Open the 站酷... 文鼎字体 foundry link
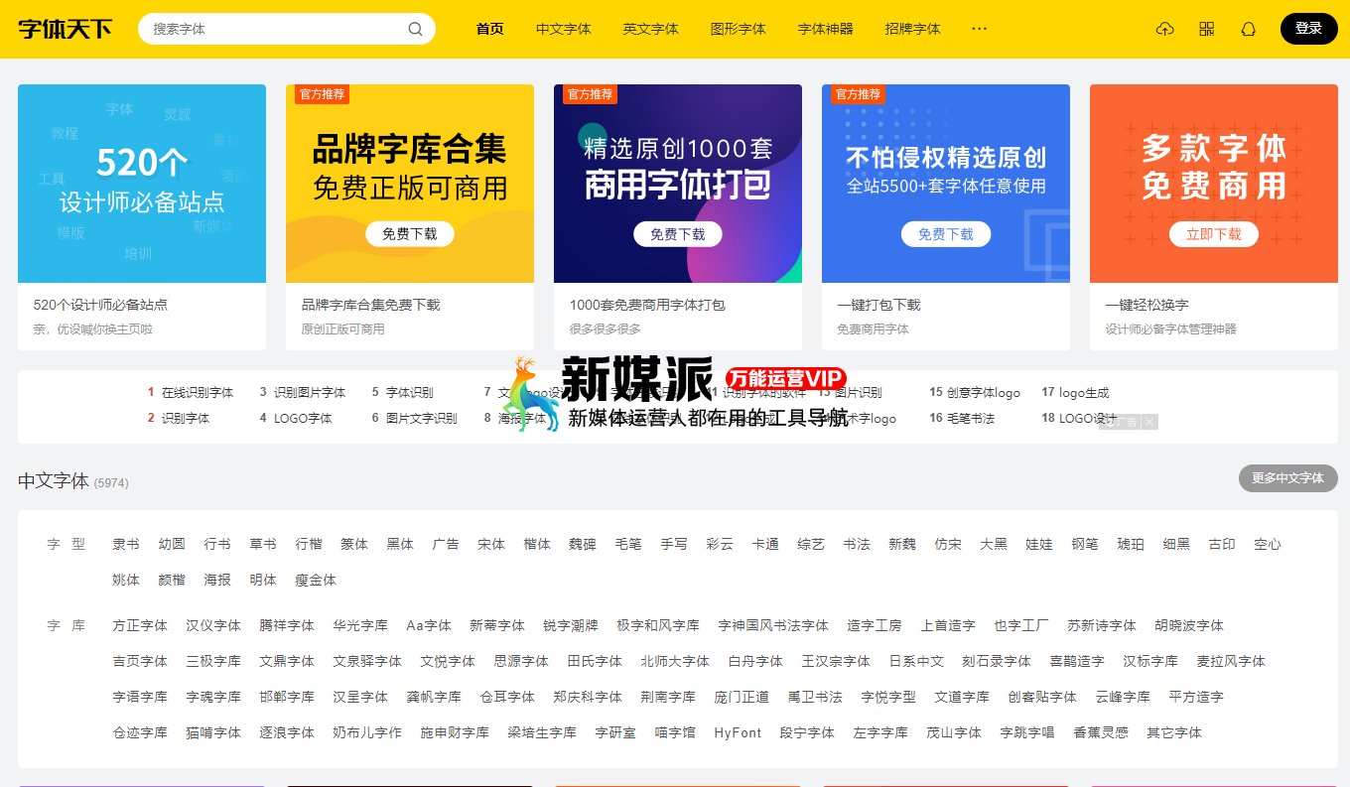The image size is (1350, 787). [x=287, y=661]
